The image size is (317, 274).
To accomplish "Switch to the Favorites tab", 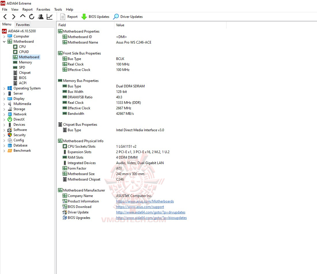I will [22, 25].
